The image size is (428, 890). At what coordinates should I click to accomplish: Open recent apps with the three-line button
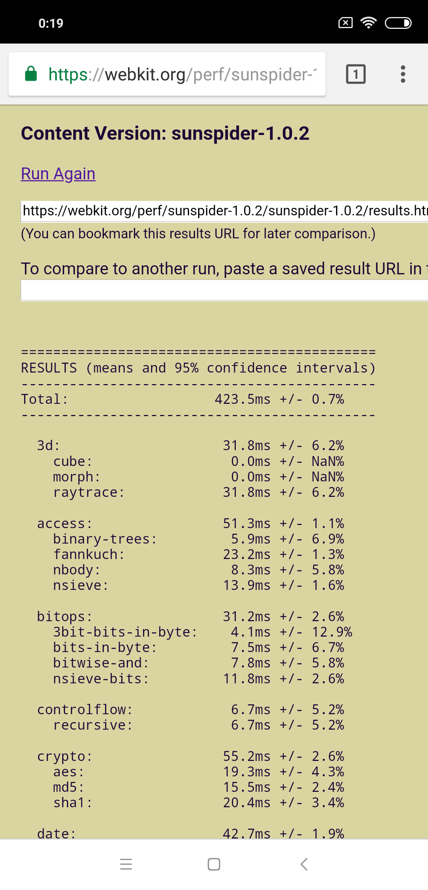126,864
